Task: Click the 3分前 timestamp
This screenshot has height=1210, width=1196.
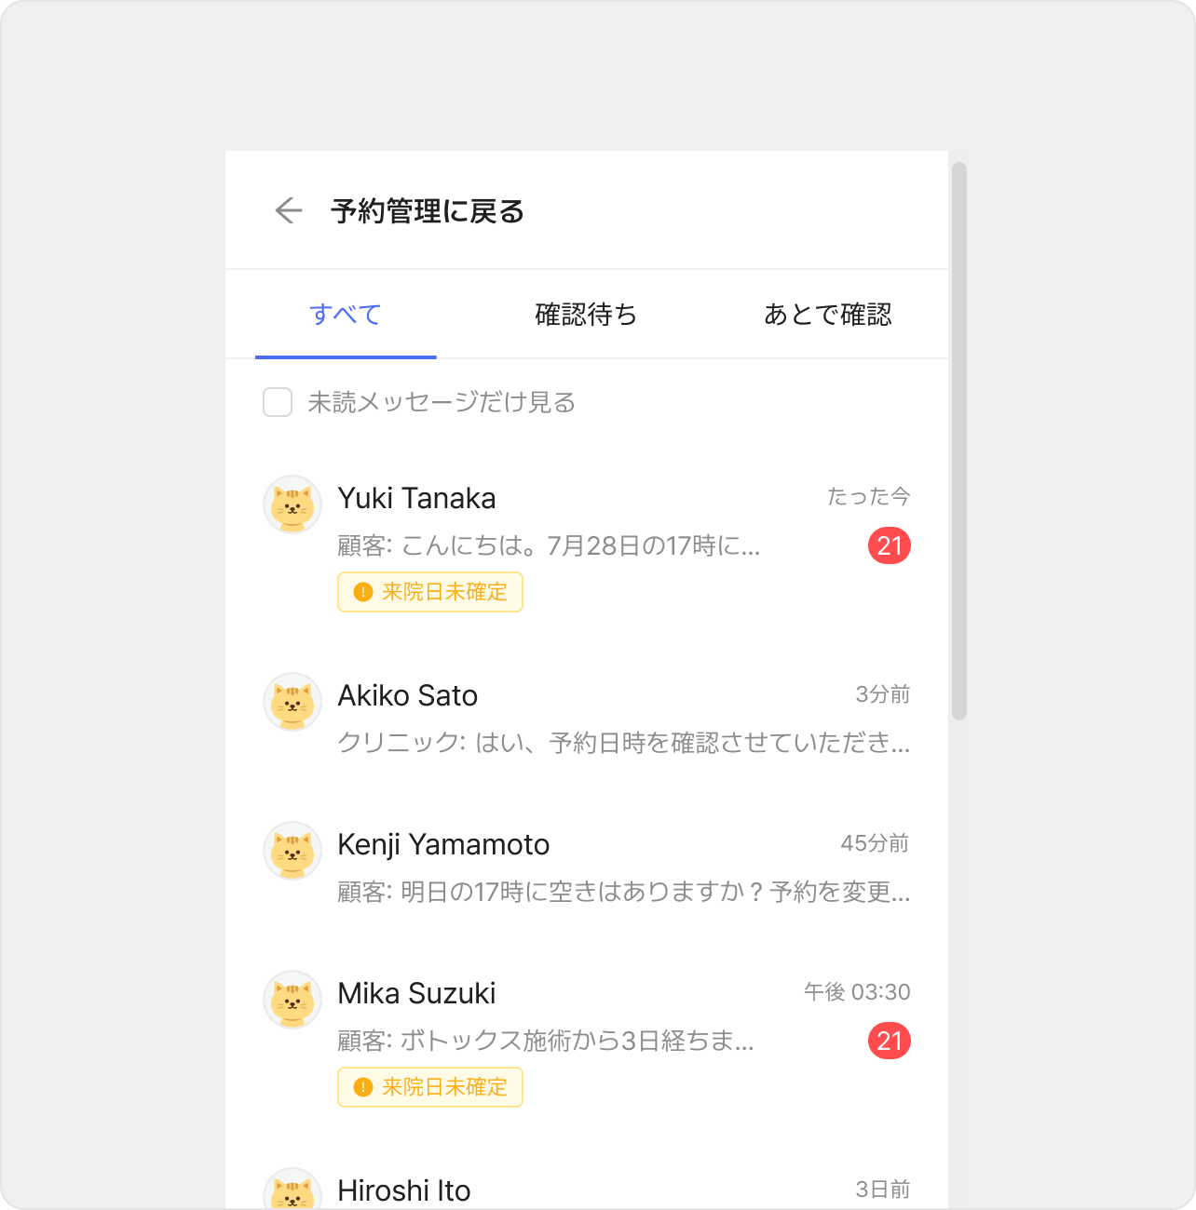Action: [883, 694]
